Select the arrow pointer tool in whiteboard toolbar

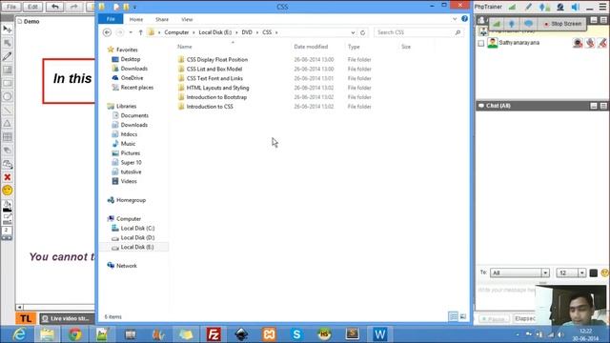pyautogui.click(x=7, y=30)
